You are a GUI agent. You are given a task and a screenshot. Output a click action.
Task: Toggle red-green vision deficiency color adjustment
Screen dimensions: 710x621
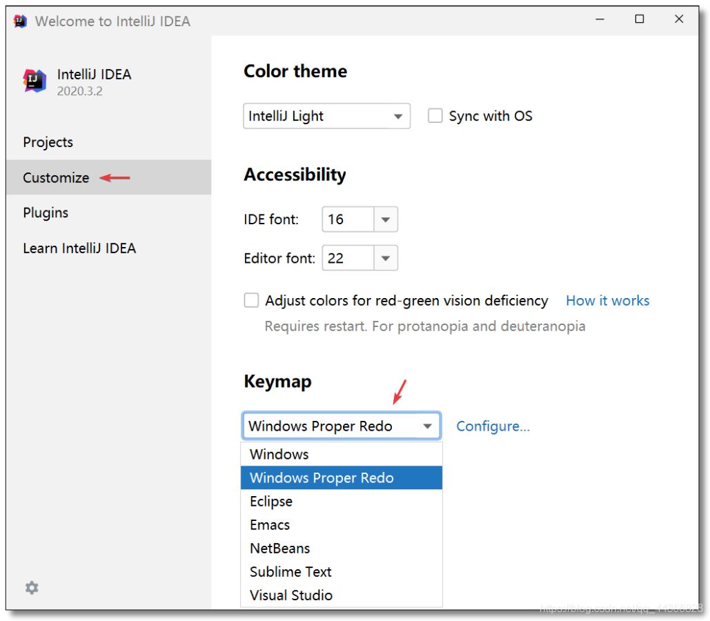(251, 301)
